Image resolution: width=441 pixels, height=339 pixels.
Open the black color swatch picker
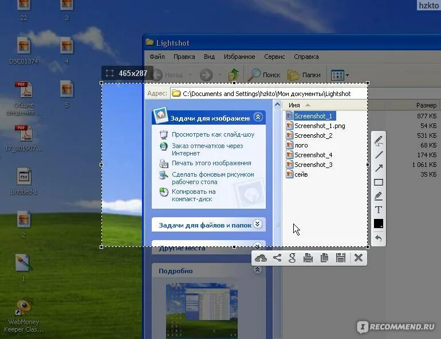[x=379, y=224]
